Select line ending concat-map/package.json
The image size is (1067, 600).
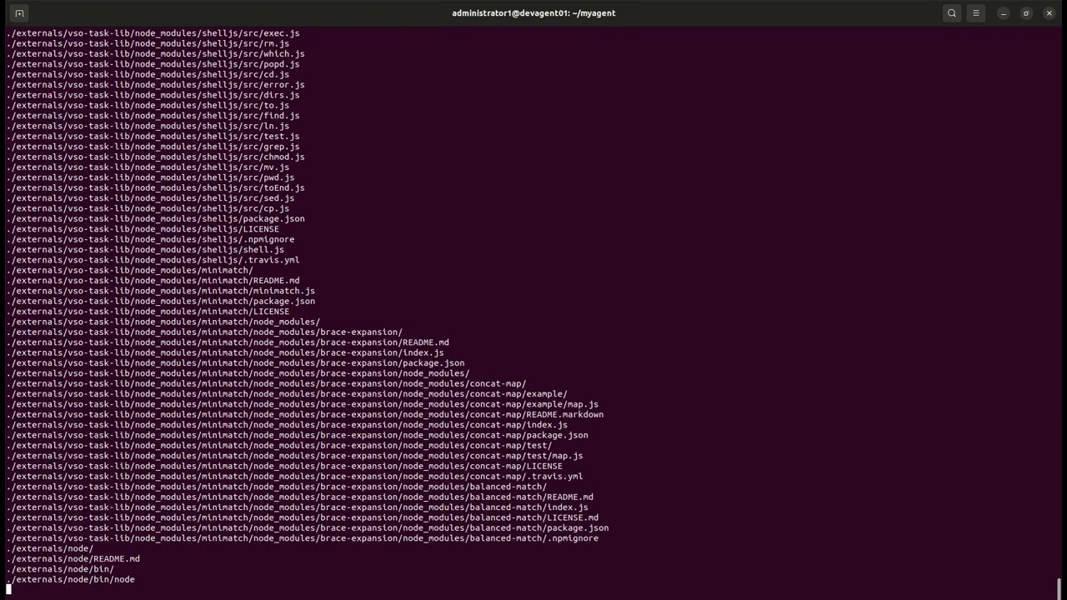click(x=298, y=435)
